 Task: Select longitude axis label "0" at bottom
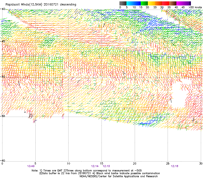pos(2,163)
